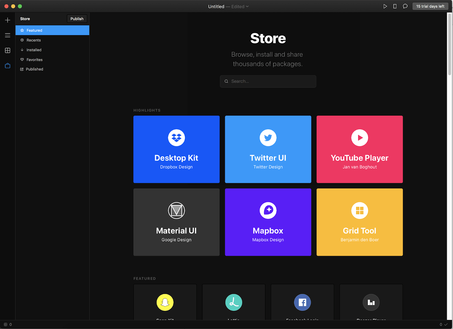Click the Twitter Design author text

pos(268,167)
